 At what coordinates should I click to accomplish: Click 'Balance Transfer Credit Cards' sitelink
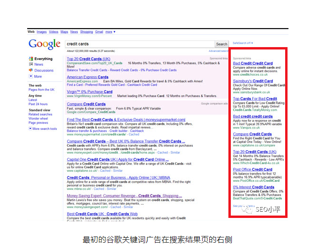(87, 70)
